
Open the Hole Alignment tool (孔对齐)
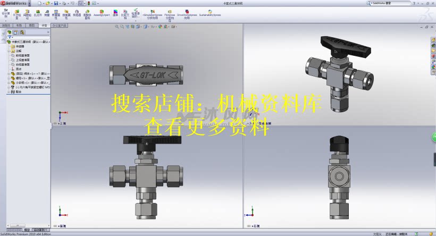click(x=38, y=13)
